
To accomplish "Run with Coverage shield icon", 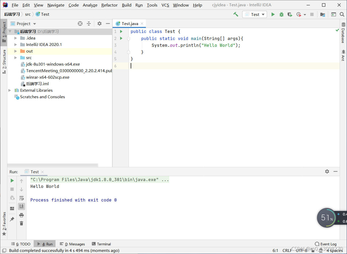I will coord(290,14).
